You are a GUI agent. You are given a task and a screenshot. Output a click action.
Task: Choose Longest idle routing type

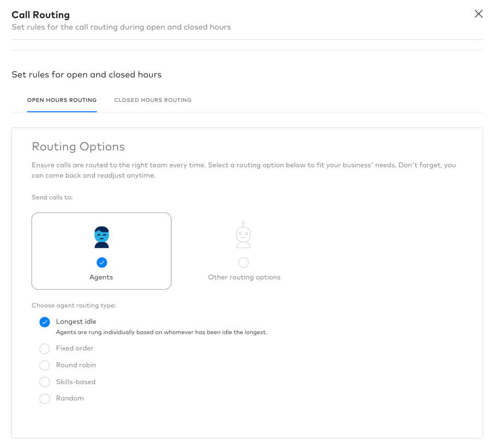(x=45, y=322)
